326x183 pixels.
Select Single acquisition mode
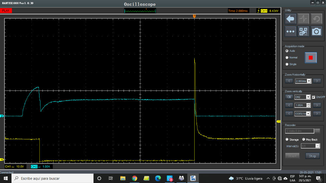point(287,64)
